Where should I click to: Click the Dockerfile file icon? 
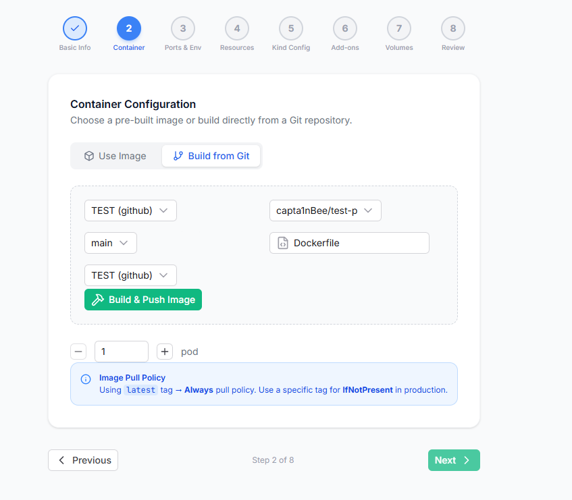coord(283,243)
